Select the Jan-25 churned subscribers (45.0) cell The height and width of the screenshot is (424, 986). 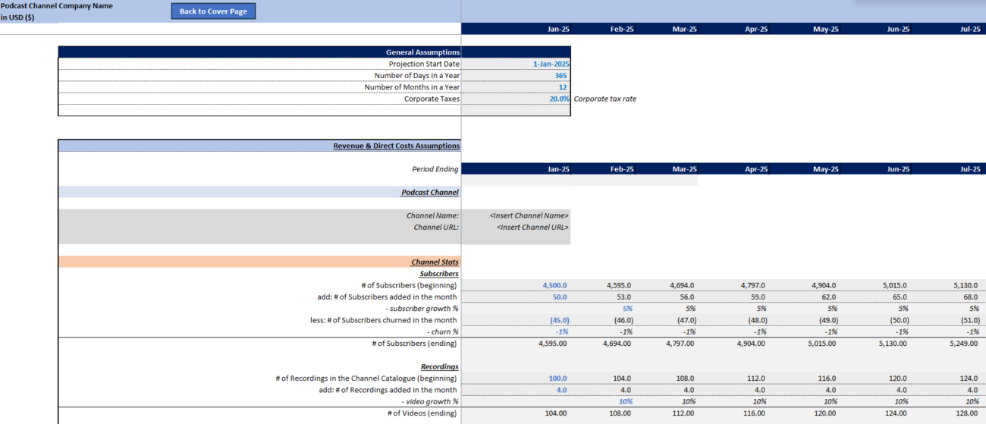tap(516, 320)
